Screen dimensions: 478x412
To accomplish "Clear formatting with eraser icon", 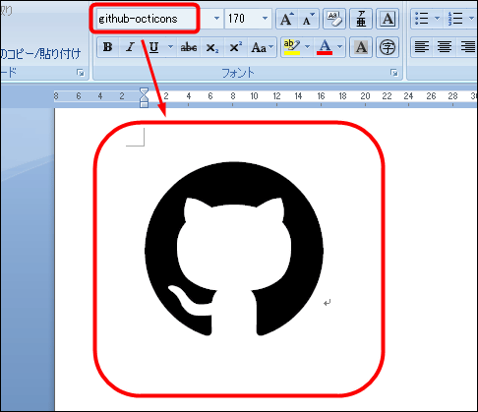I will (x=334, y=19).
